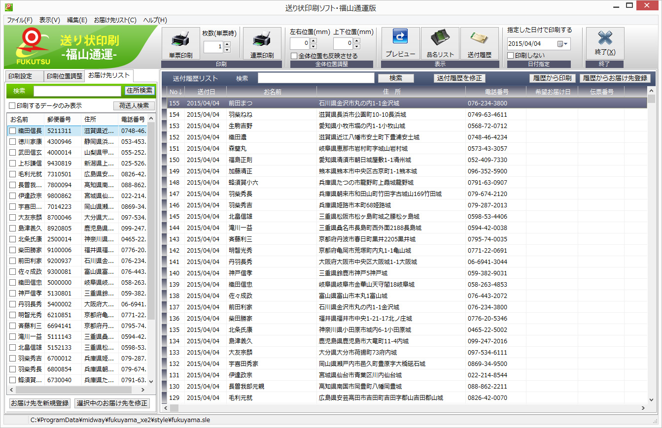The height and width of the screenshot is (428, 662).
Task: Click お届け先を新規登録 button
Action: coord(40,403)
